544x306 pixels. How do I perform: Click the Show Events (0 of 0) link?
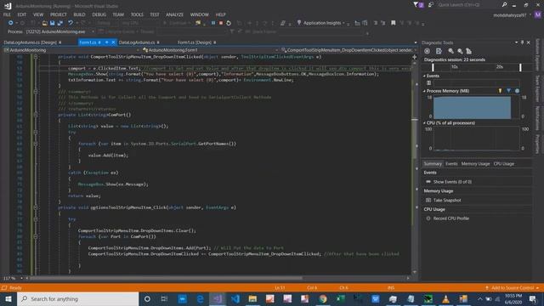coord(452,182)
